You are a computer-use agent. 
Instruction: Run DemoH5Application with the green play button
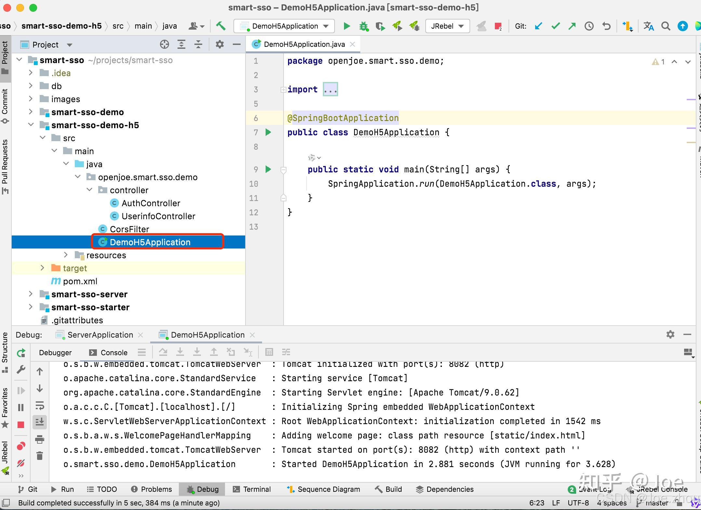pyautogui.click(x=347, y=26)
